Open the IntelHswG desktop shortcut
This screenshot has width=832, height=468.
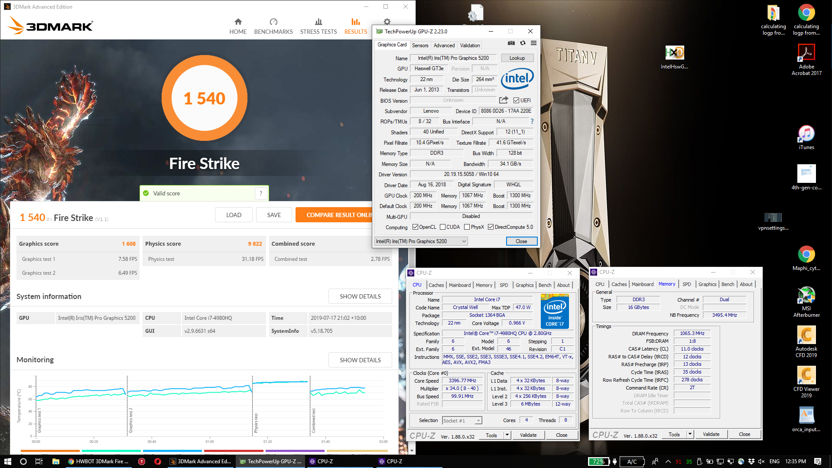coord(674,57)
